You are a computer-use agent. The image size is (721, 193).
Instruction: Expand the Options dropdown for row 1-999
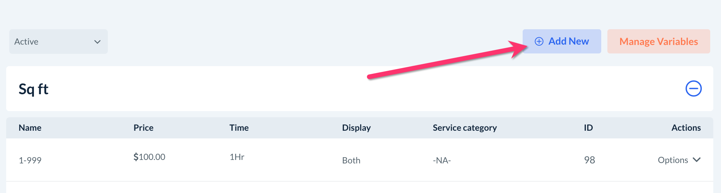pos(679,160)
